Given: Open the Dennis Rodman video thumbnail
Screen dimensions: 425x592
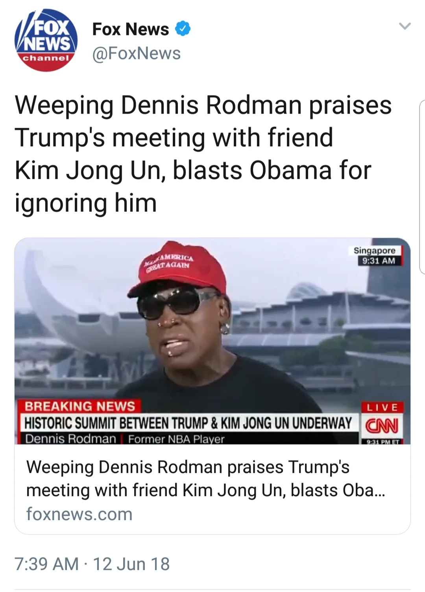Looking at the screenshot, I should [x=213, y=341].
